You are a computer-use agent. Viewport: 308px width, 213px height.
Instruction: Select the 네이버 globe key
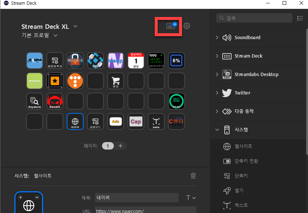[75, 121]
